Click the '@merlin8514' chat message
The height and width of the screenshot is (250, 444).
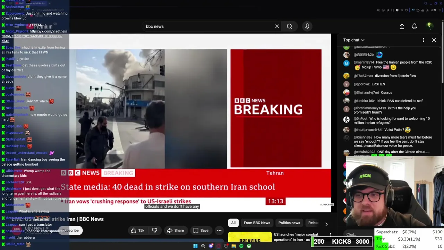coord(393,65)
